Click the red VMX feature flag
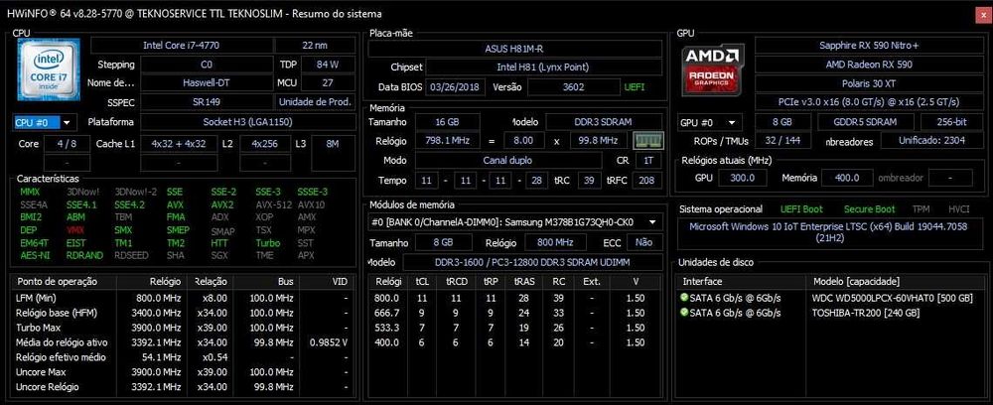Screen dimensions: 993x405 [x=74, y=230]
